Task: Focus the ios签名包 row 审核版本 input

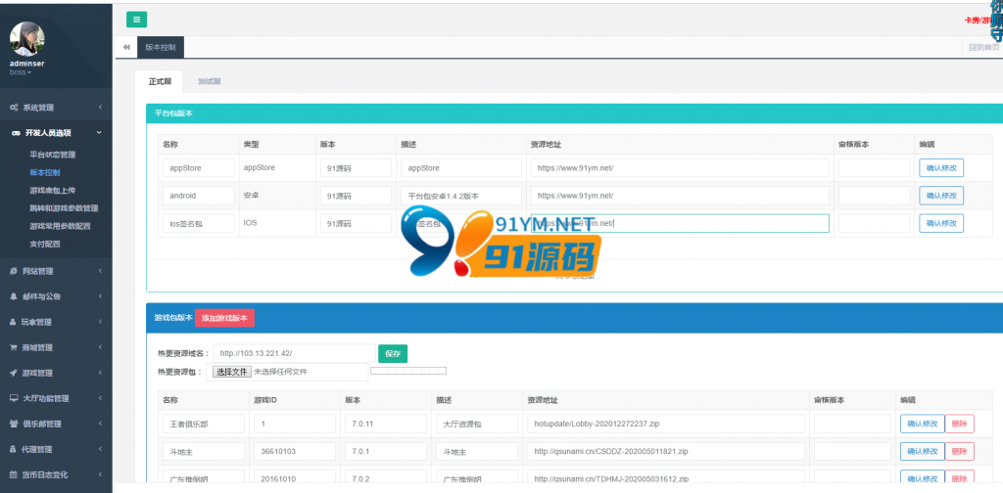Action: [x=874, y=223]
